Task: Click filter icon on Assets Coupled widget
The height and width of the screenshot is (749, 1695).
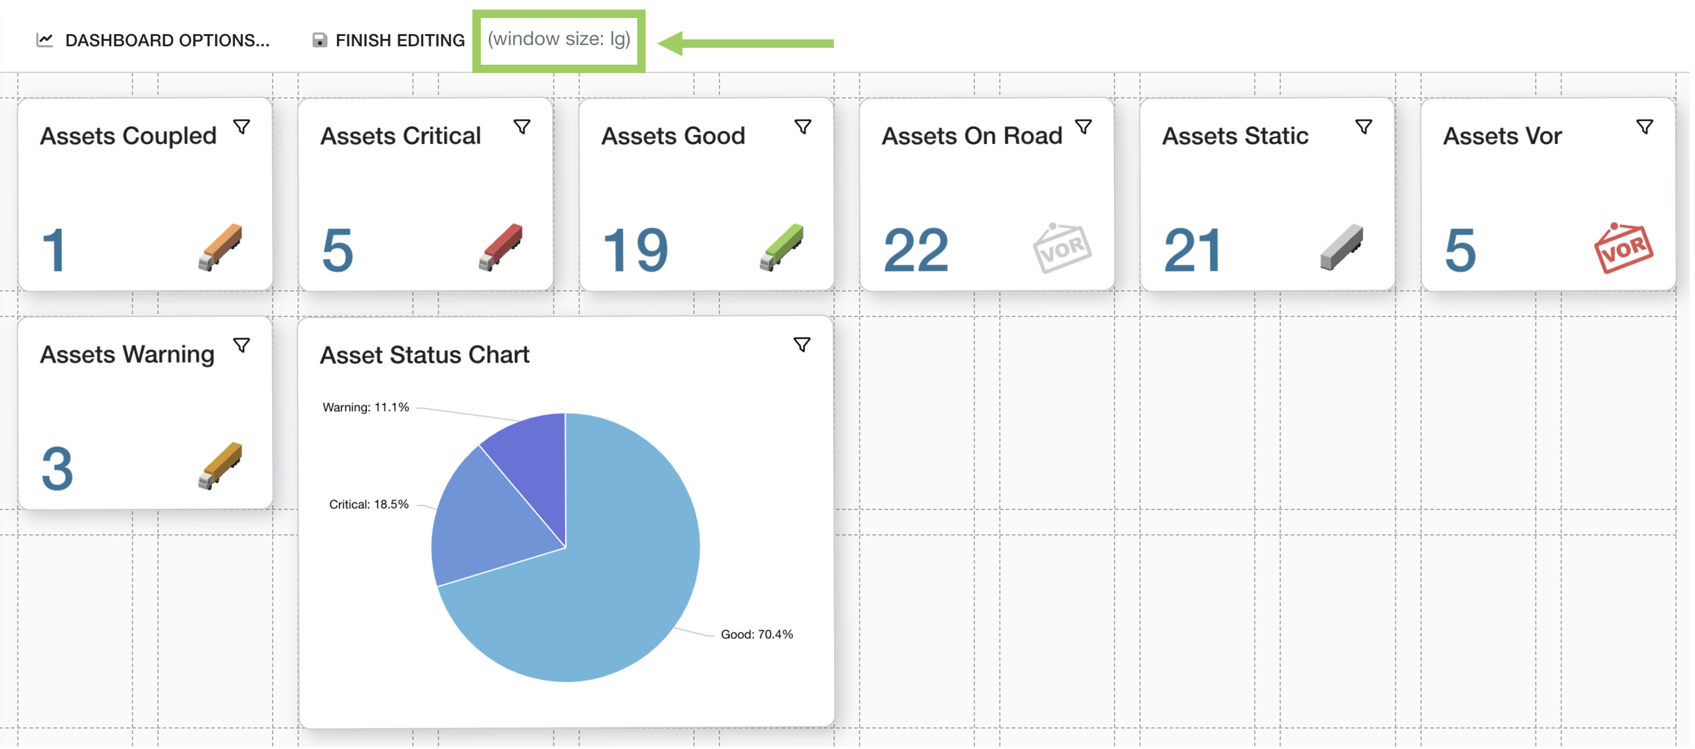Action: 241,127
